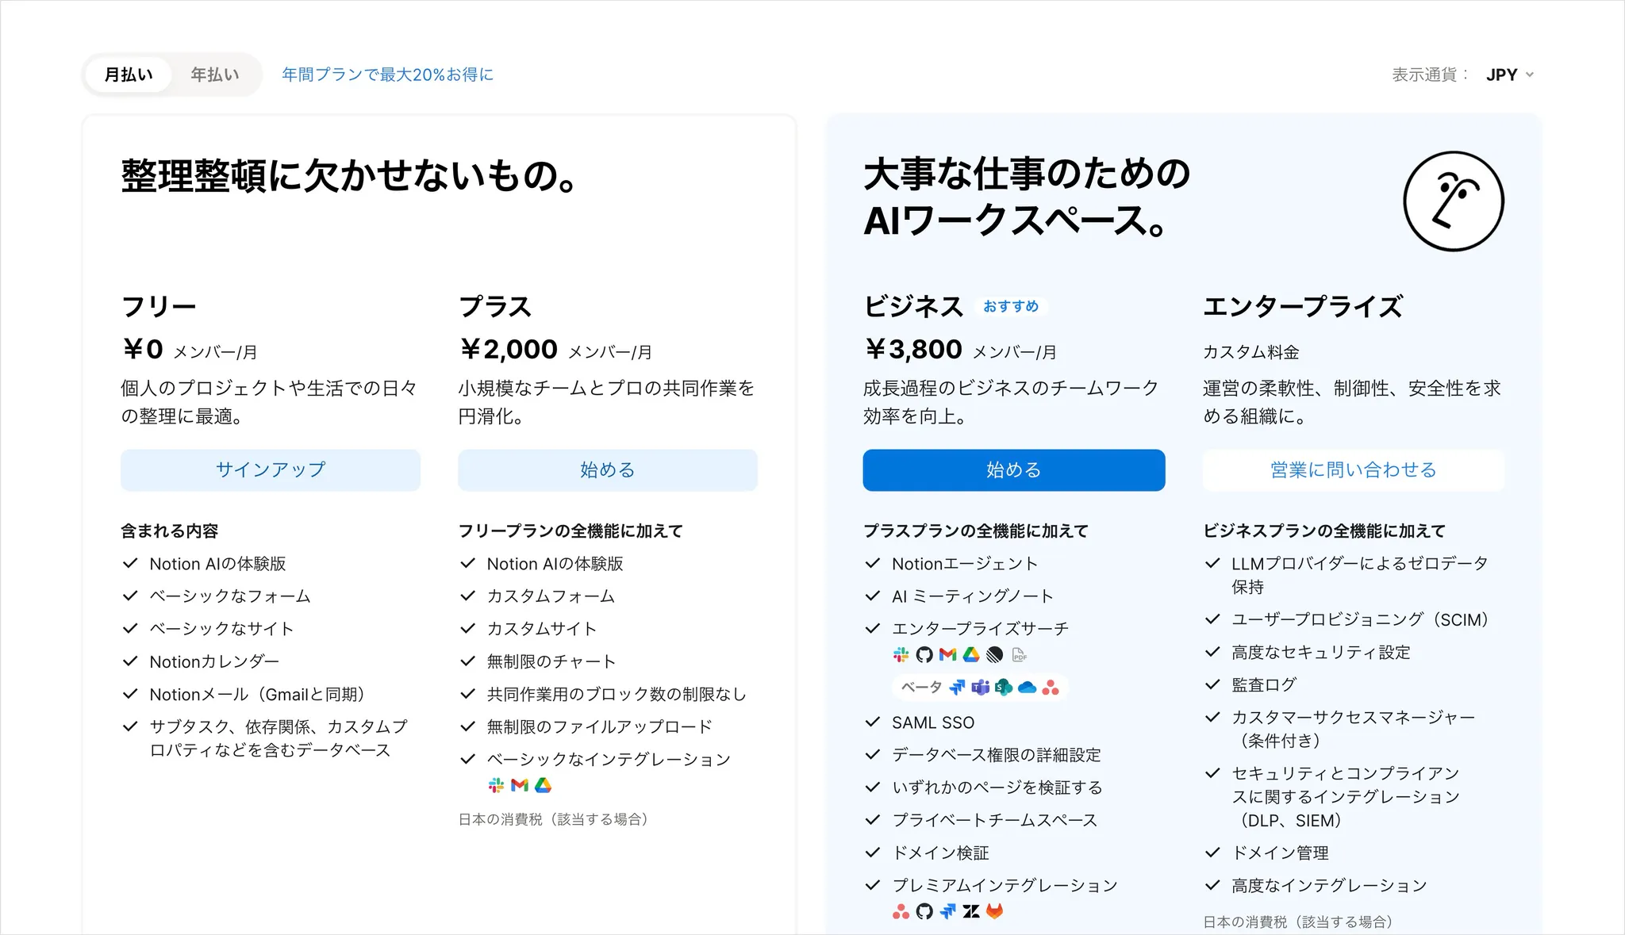Click Microsoft Teams icon in ベータ badge
The height and width of the screenshot is (935, 1625).
pyautogui.click(x=981, y=688)
